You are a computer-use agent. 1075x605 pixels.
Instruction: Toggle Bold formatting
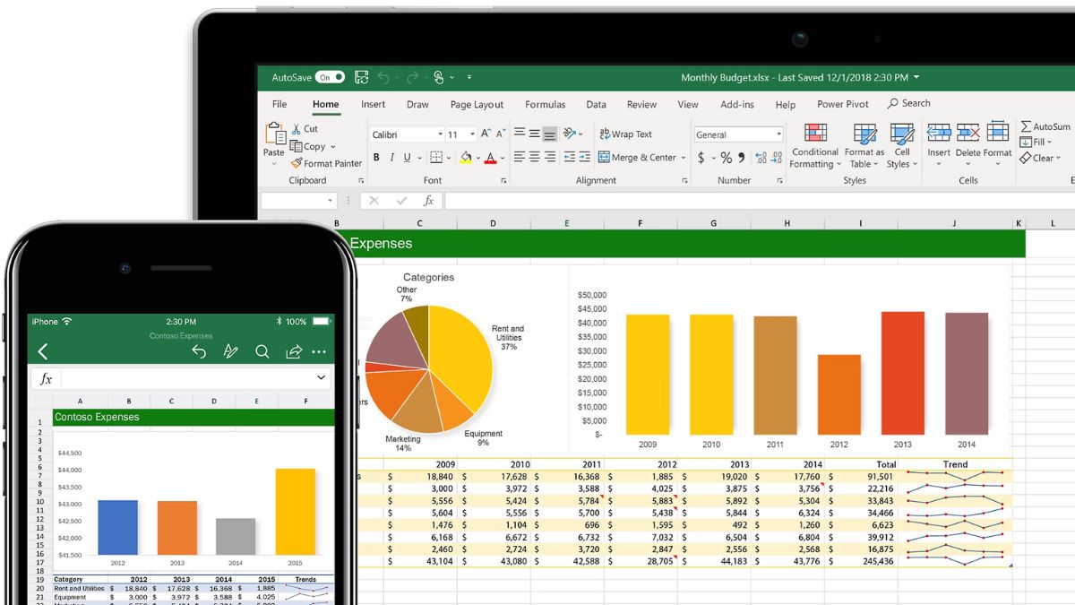(x=376, y=158)
